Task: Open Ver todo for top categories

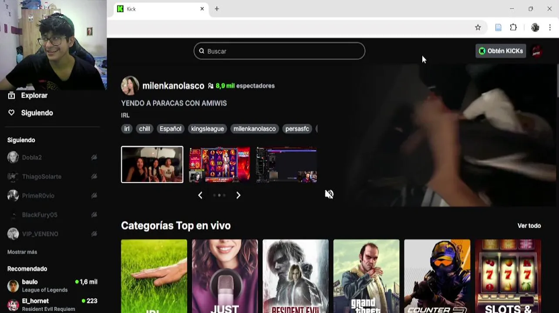Action: pos(529,226)
